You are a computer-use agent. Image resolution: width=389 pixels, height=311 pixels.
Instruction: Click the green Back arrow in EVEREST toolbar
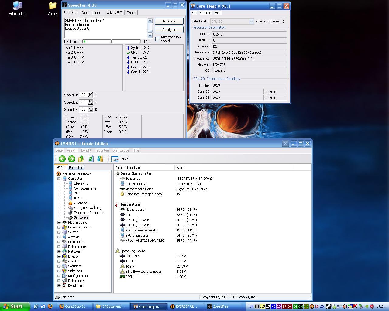point(62,159)
